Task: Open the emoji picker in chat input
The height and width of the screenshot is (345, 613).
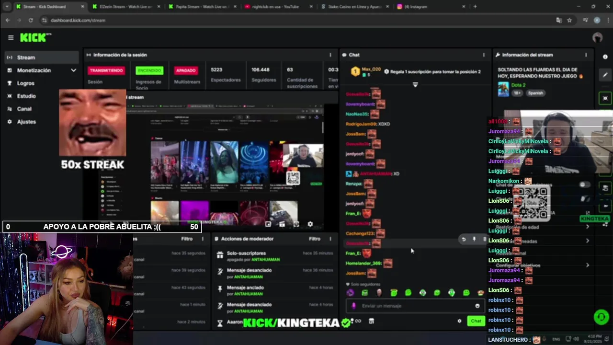Action: pyautogui.click(x=477, y=306)
